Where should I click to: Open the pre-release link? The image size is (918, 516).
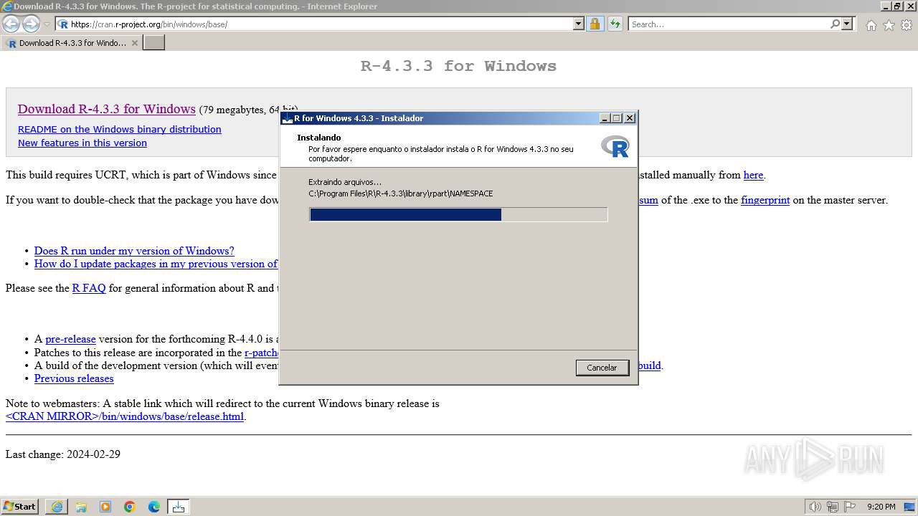coord(70,340)
